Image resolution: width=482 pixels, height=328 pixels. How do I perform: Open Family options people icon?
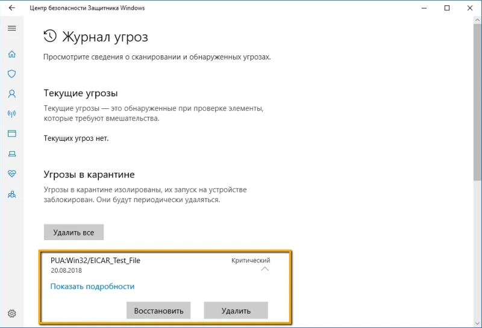click(11, 194)
